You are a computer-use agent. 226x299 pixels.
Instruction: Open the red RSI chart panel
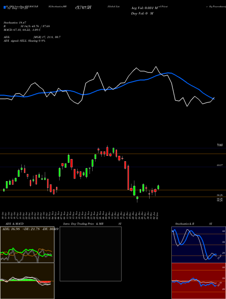pyautogui.click(x=198, y=281)
